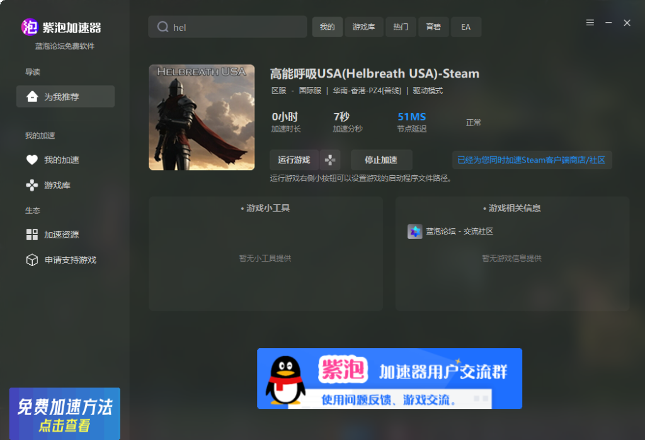Screen dimensions: 645x440
Task: Click the gamepad icon beside sidebar 游戏库
Action: tap(31, 185)
